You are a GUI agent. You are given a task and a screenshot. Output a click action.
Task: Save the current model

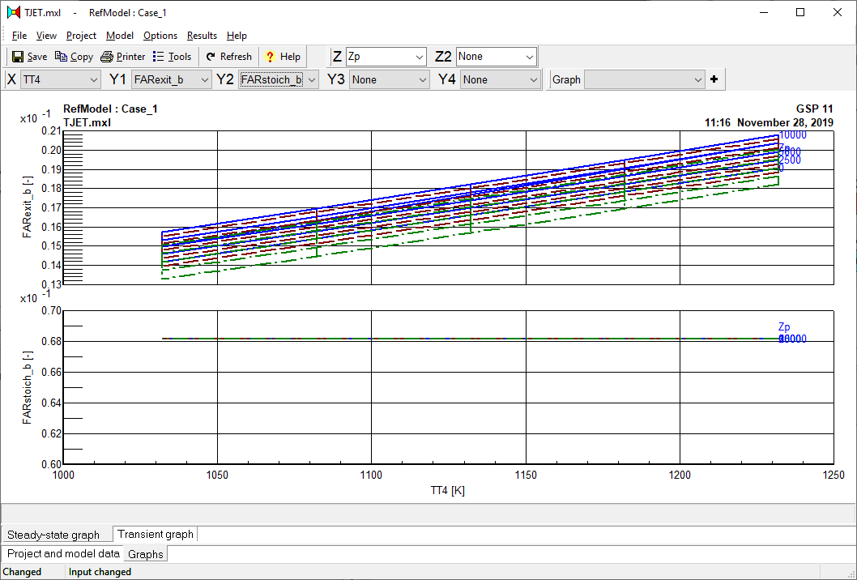point(28,56)
